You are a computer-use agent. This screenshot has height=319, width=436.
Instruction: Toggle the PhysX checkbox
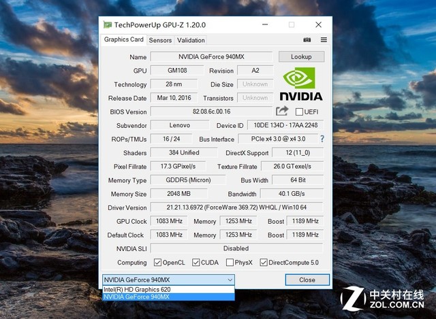pyautogui.click(x=230, y=263)
